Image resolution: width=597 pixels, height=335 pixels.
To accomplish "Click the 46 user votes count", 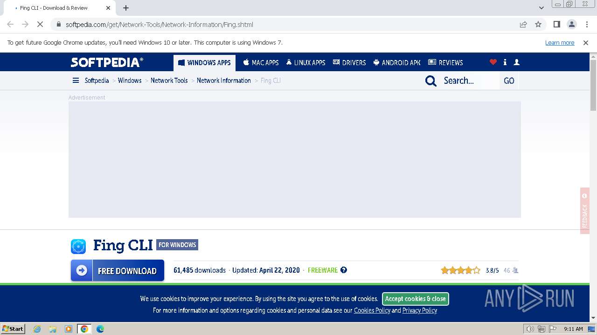I will tap(511, 270).
